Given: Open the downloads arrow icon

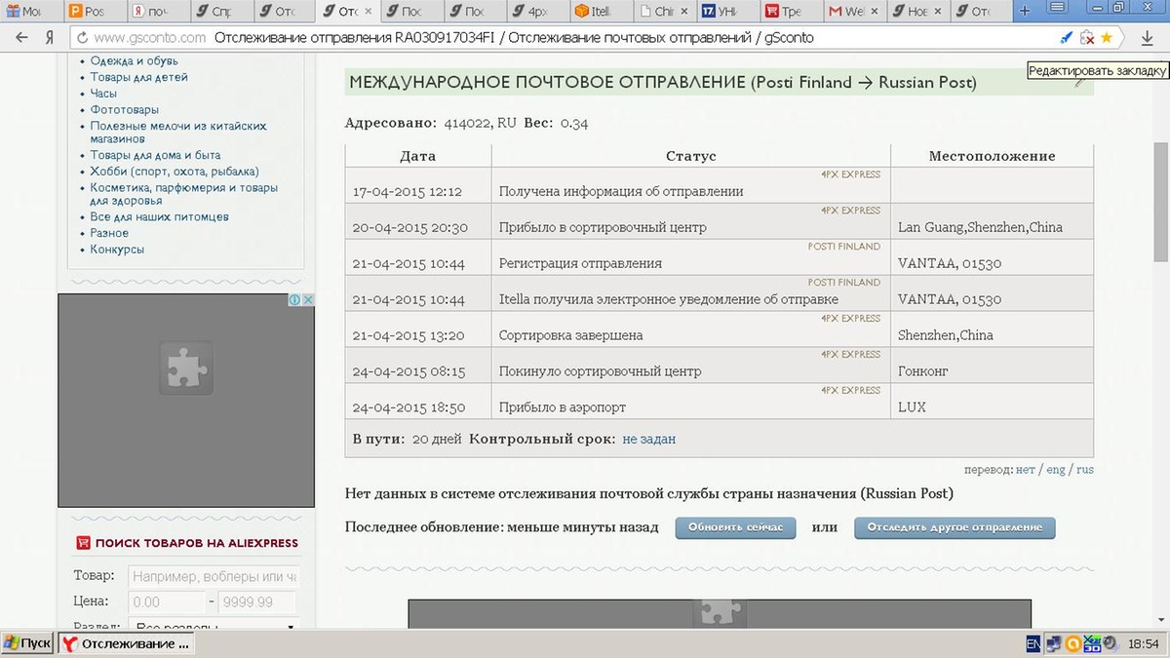Looking at the screenshot, I should coord(1147,38).
